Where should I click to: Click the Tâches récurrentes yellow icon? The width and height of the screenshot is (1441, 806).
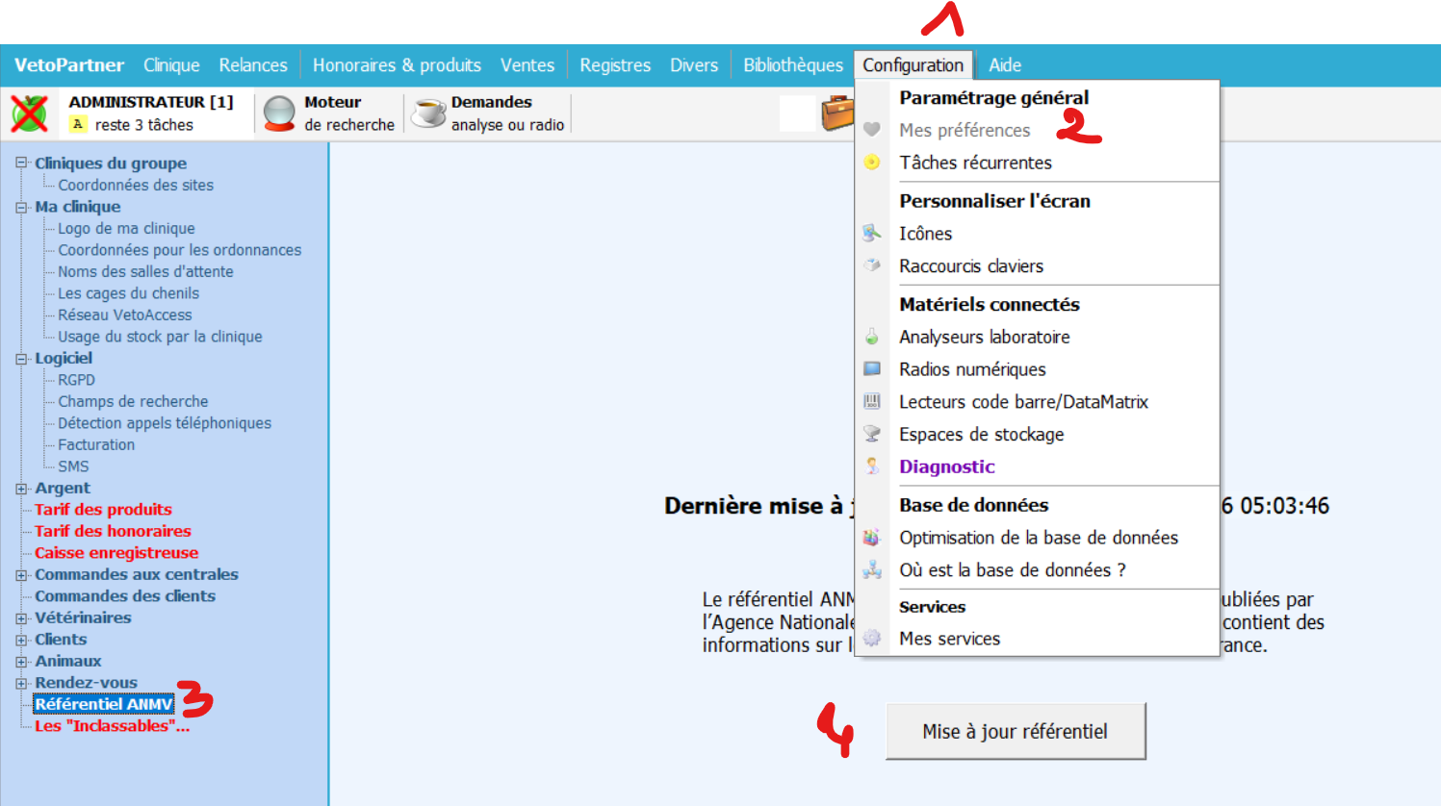[x=872, y=163]
